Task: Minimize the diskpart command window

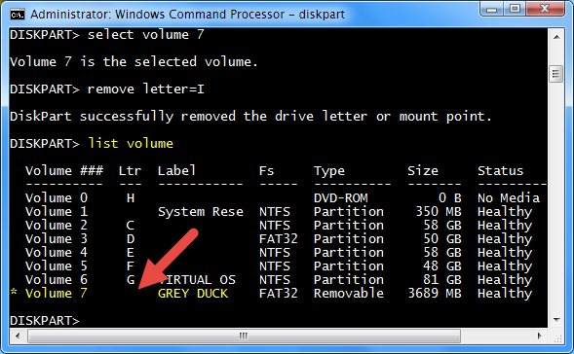Action: pos(491,9)
